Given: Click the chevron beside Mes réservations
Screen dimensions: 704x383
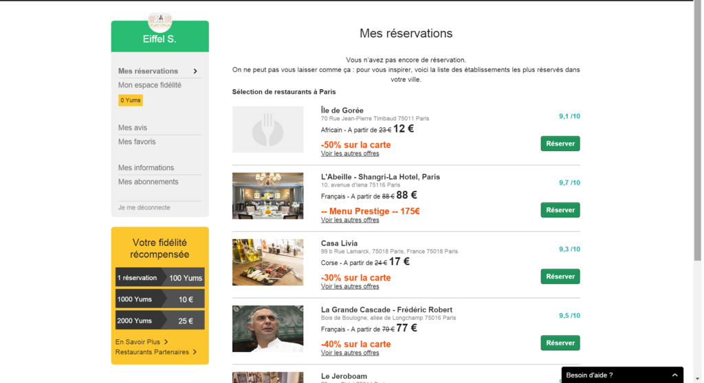Looking at the screenshot, I should [195, 71].
